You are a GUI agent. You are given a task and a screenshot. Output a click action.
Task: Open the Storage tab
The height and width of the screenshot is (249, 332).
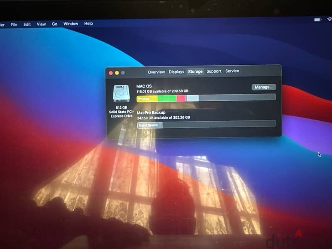pyautogui.click(x=195, y=71)
